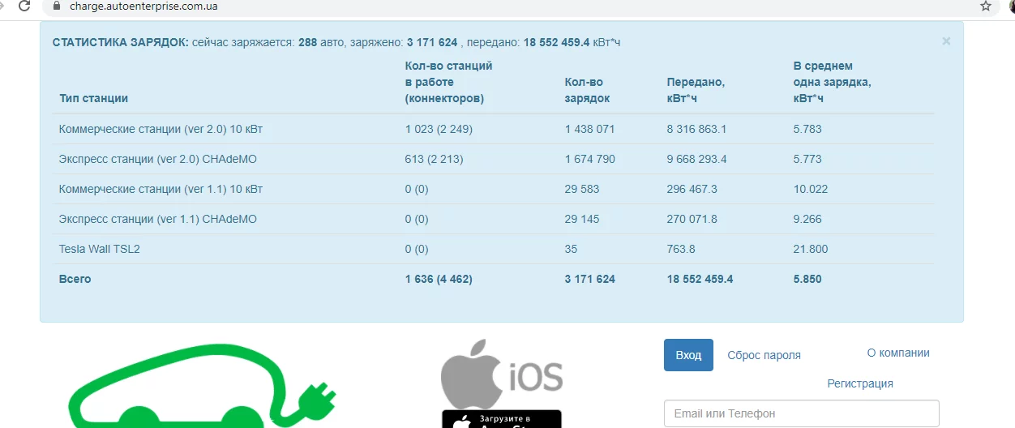This screenshot has height=428, width=1015.
Task: Click the value 613 (2 213)
Action: pos(434,159)
